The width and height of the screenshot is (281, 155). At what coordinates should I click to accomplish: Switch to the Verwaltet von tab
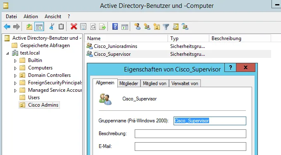click(x=185, y=83)
